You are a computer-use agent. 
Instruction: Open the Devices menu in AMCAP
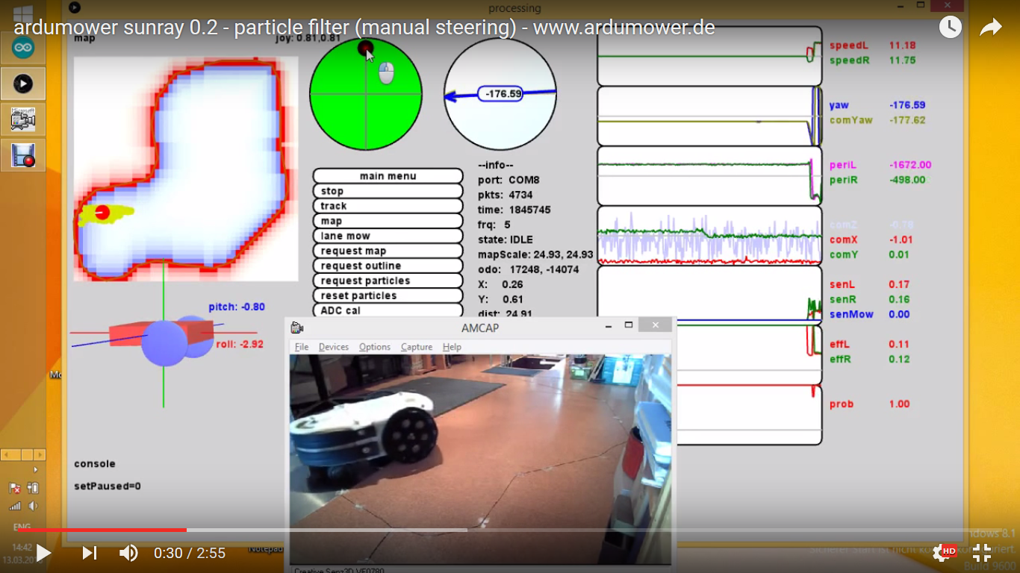coord(334,347)
